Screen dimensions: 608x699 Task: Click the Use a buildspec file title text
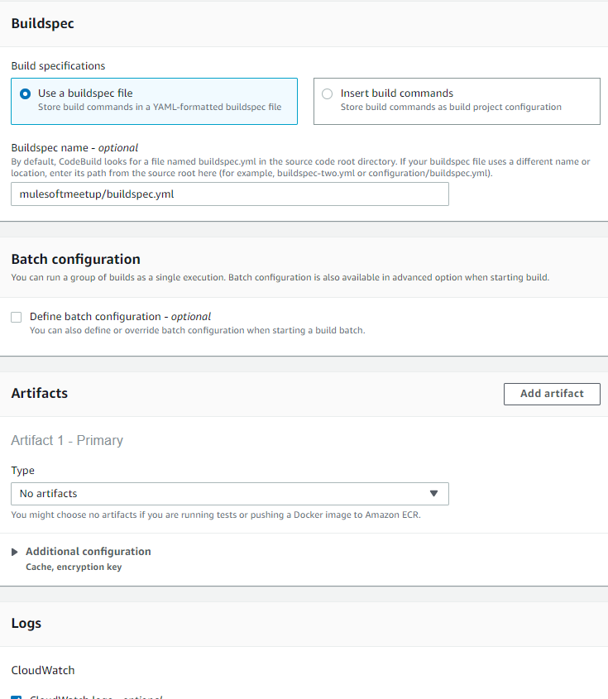(85, 93)
